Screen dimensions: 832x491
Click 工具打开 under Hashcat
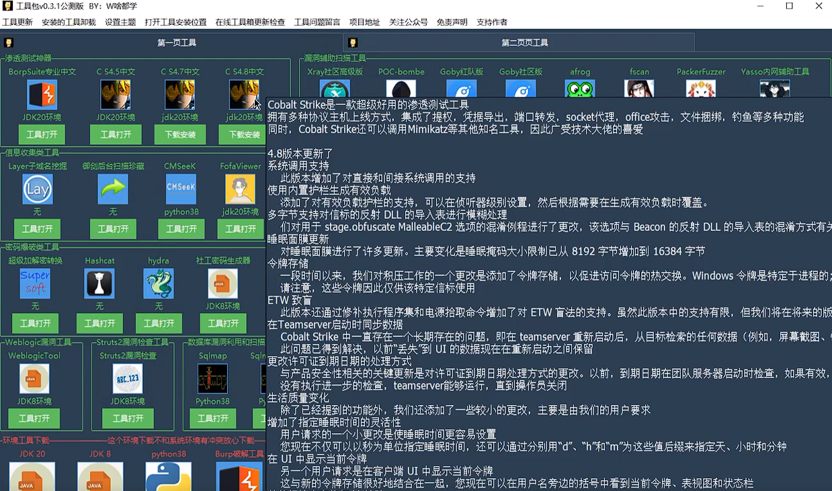click(x=99, y=323)
